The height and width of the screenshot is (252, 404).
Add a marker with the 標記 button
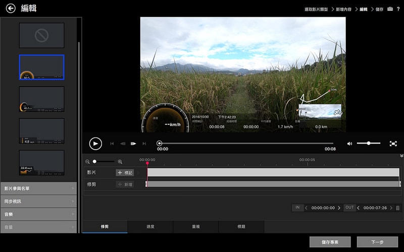pyautogui.click(x=125, y=172)
